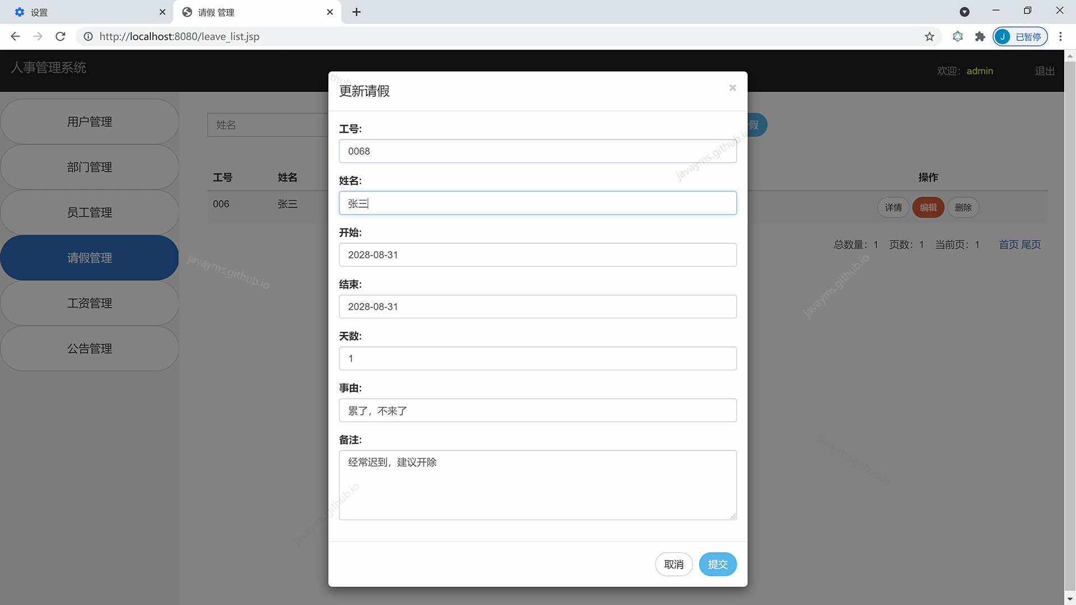Go back using browser back arrow
1076x605 pixels.
pos(15,36)
